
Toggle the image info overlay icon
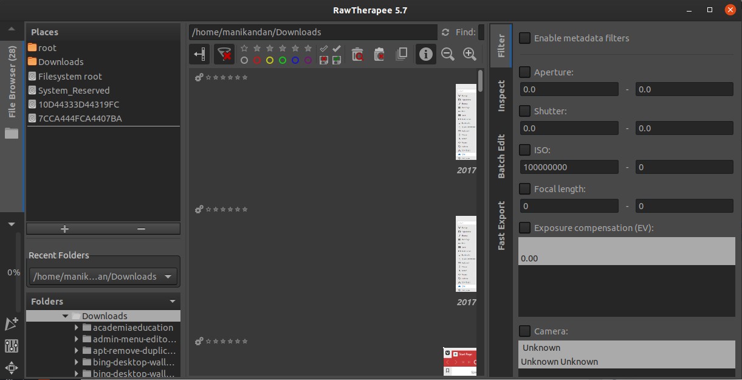(x=425, y=54)
